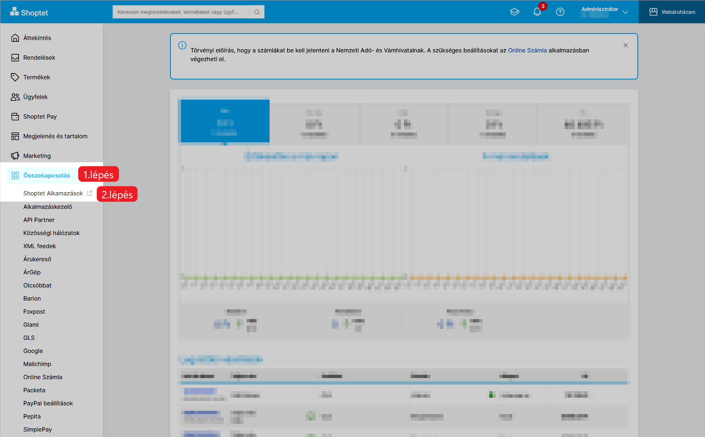Screen dimensions: 705x437
Task: Collapse the Összekapcsolás menu section
Action: click(x=46, y=175)
